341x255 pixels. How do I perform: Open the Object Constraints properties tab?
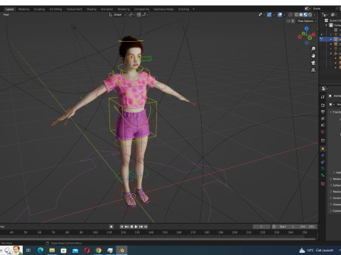tap(323, 162)
